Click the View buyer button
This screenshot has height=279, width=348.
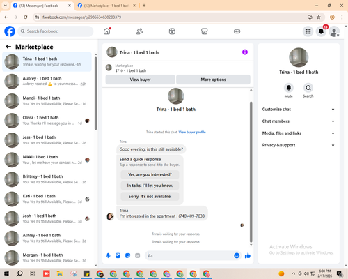(x=140, y=80)
